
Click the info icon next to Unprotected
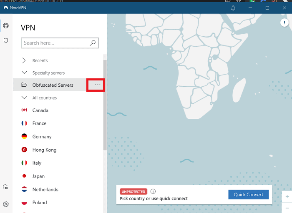click(153, 192)
